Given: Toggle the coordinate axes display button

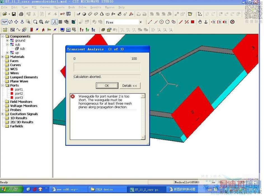Looking at the screenshot, I should (55, 22).
